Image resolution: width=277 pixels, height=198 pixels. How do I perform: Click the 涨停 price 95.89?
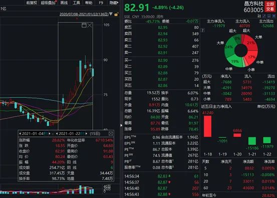click(155, 129)
